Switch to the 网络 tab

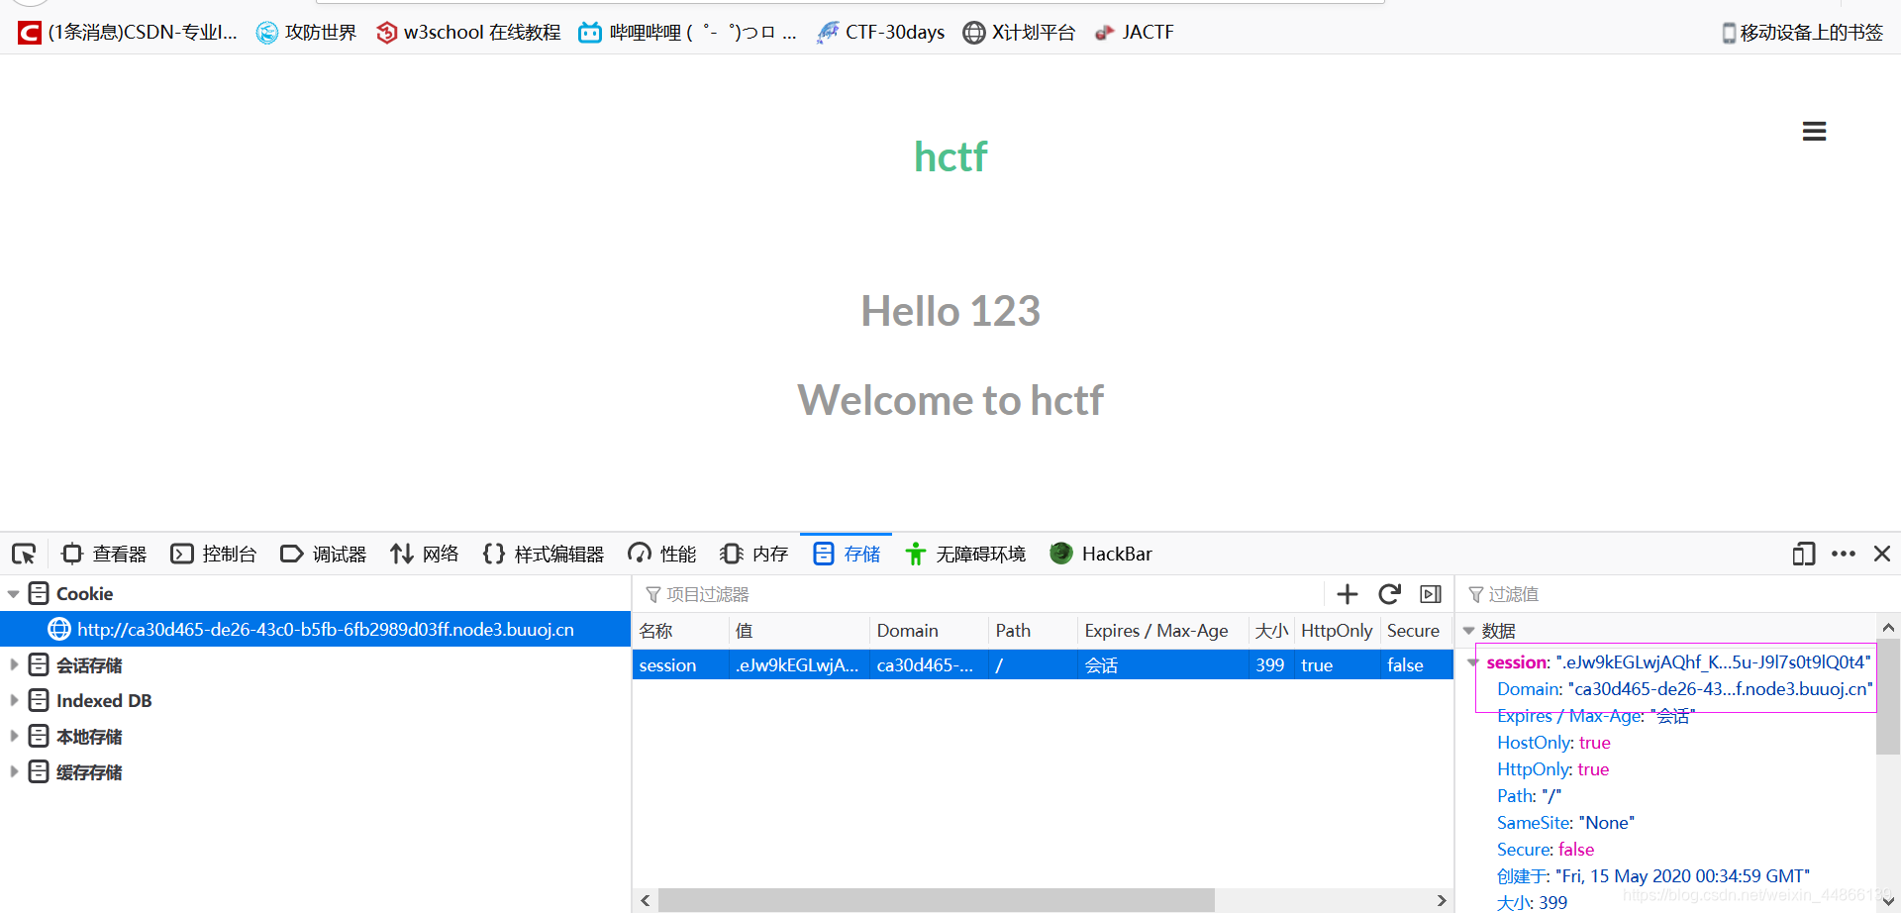(424, 554)
